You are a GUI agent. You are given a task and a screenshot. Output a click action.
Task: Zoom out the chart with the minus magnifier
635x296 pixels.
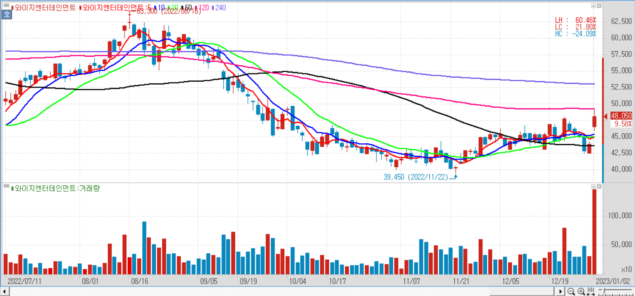pos(571,291)
